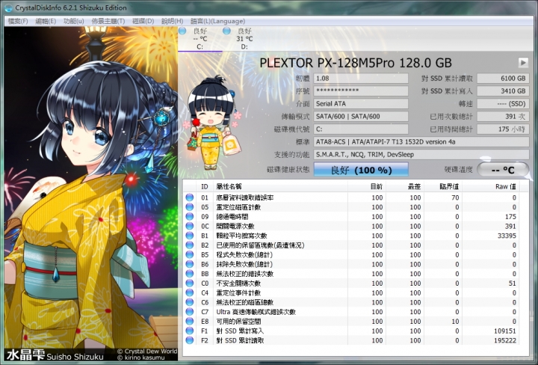Image resolution: width=538 pixels, height=365 pixels.
Task: Select the C: drive tab
Action: (x=200, y=39)
